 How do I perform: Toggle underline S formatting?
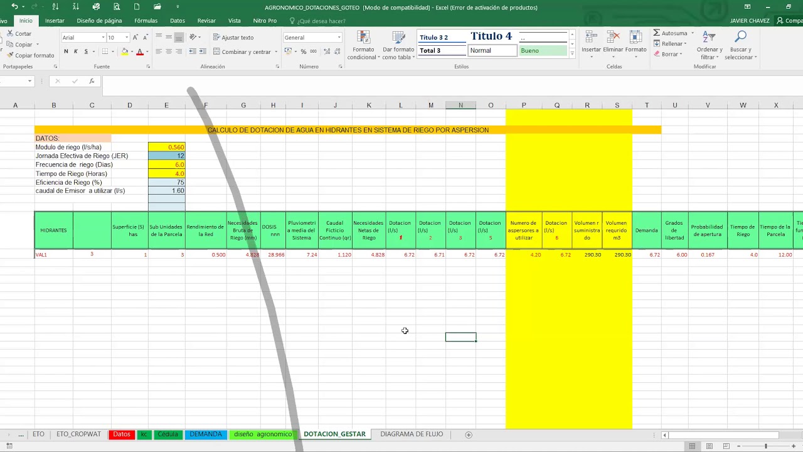tap(85, 51)
